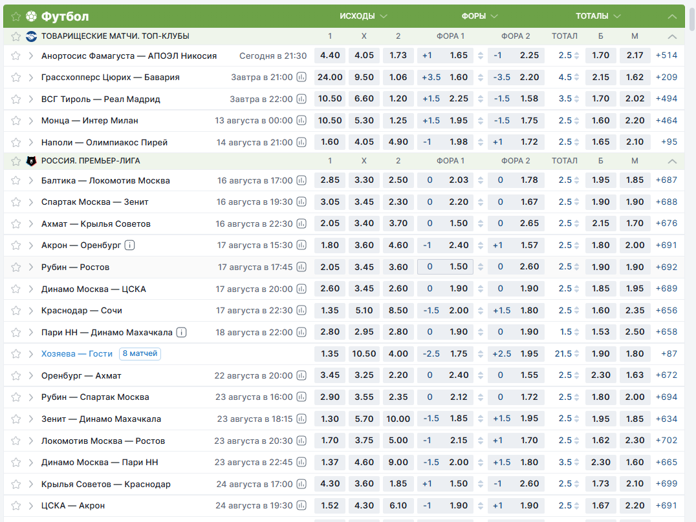
Task: Pick Краснодар away win at 1.85
Action: click(x=398, y=484)
